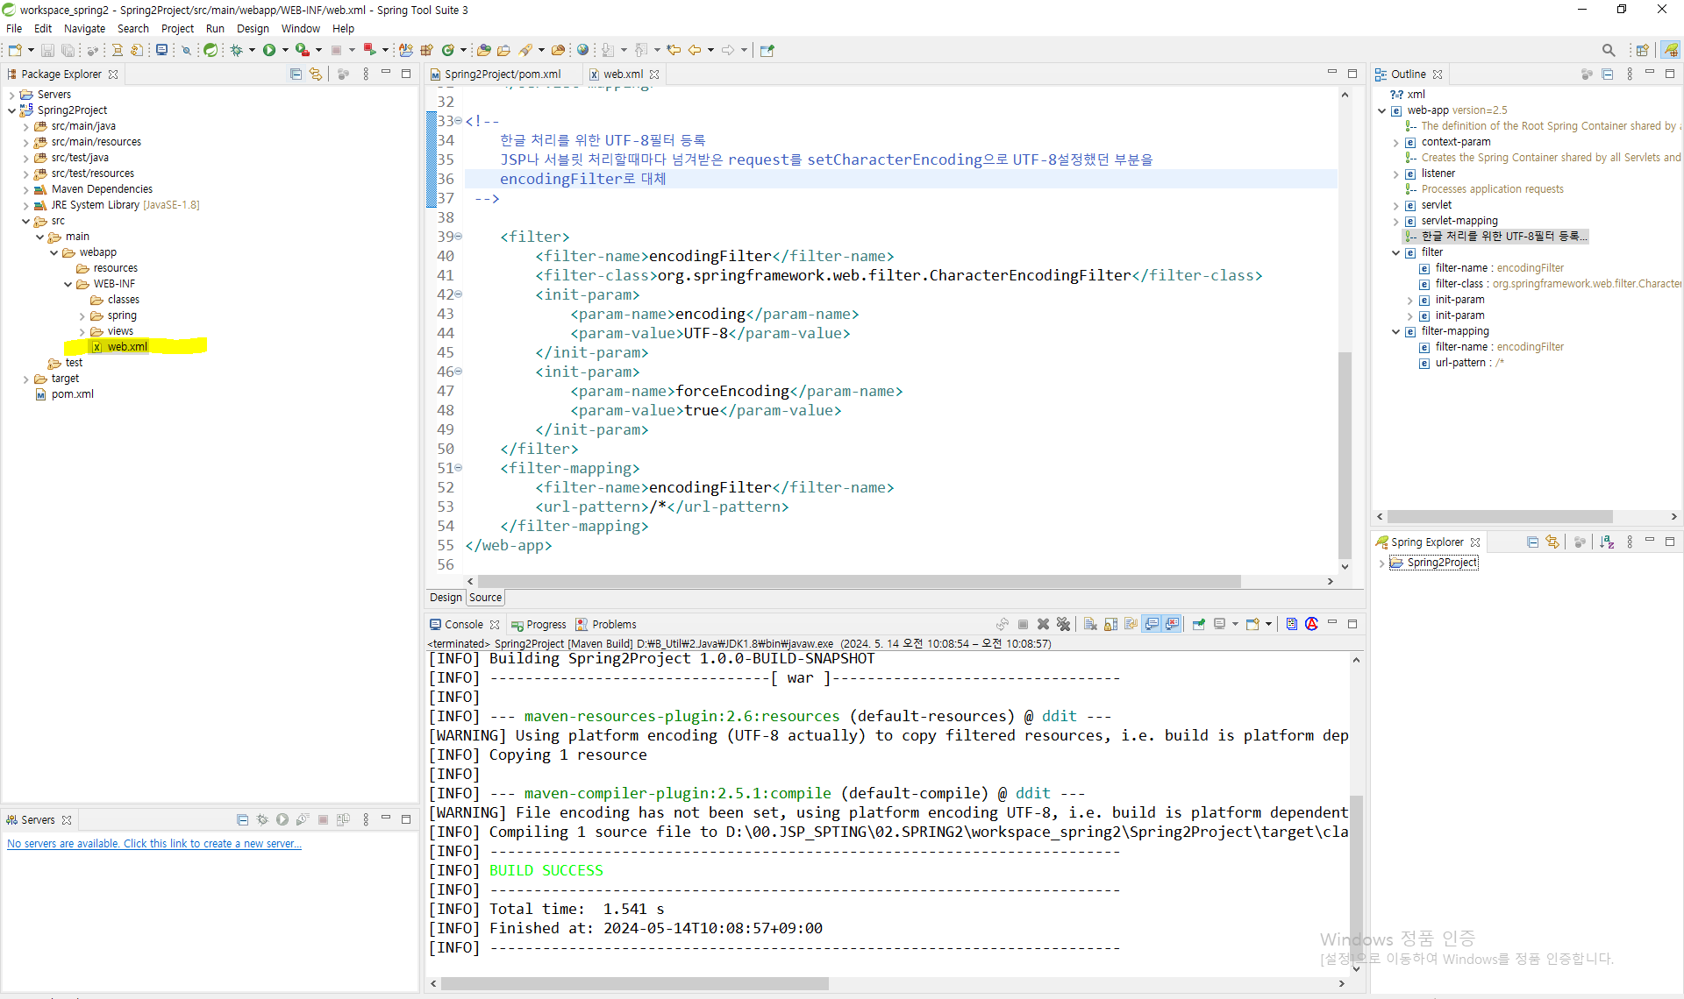
Task: Collapse the filter-mapping node in Outline
Action: click(1395, 331)
